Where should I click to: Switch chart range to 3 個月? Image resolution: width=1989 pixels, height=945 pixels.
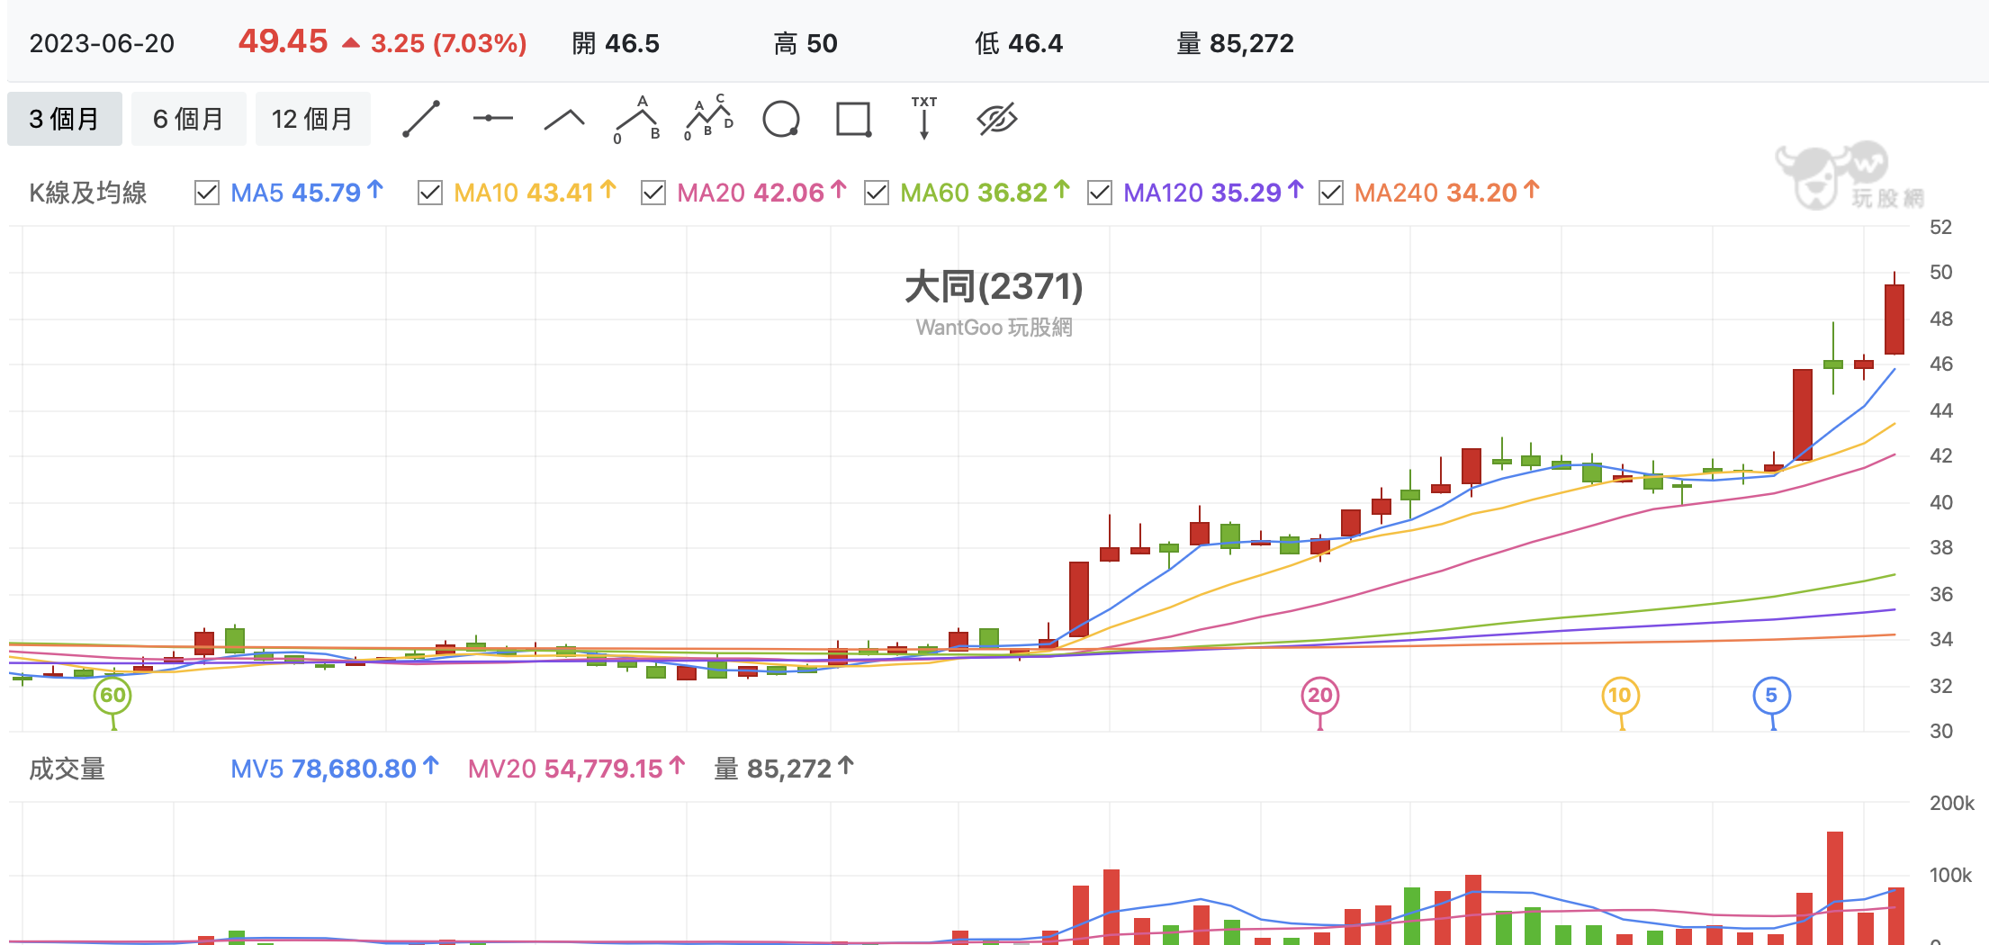[65, 119]
